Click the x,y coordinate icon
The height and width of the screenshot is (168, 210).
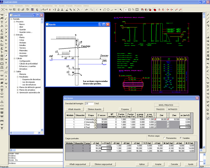tap(6, 83)
